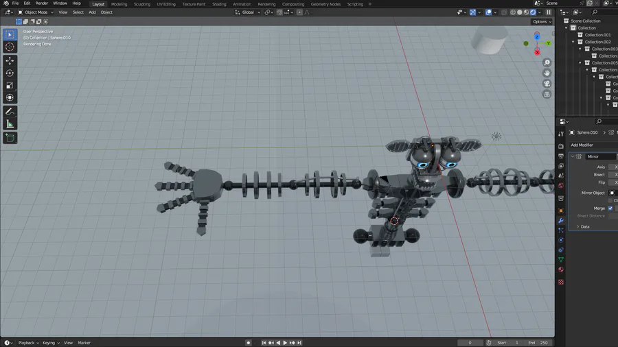Open the Particles properties tab

coord(561,230)
